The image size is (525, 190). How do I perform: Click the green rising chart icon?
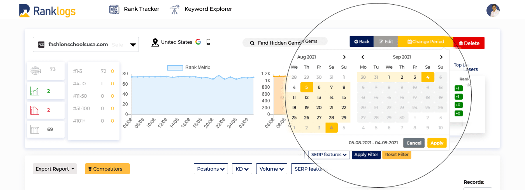pyautogui.click(x=35, y=91)
